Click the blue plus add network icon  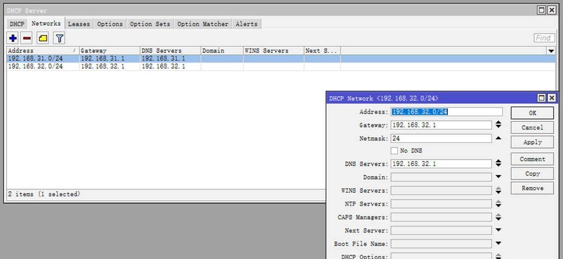pyautogui.click(x=13, y=38)
